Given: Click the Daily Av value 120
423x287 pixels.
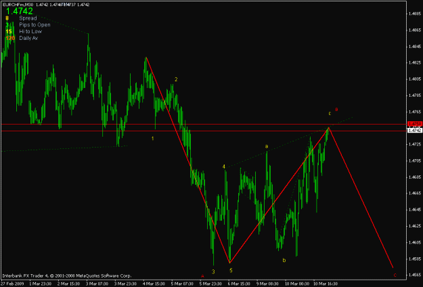Looking at the screenshot, I should point(10,38).
